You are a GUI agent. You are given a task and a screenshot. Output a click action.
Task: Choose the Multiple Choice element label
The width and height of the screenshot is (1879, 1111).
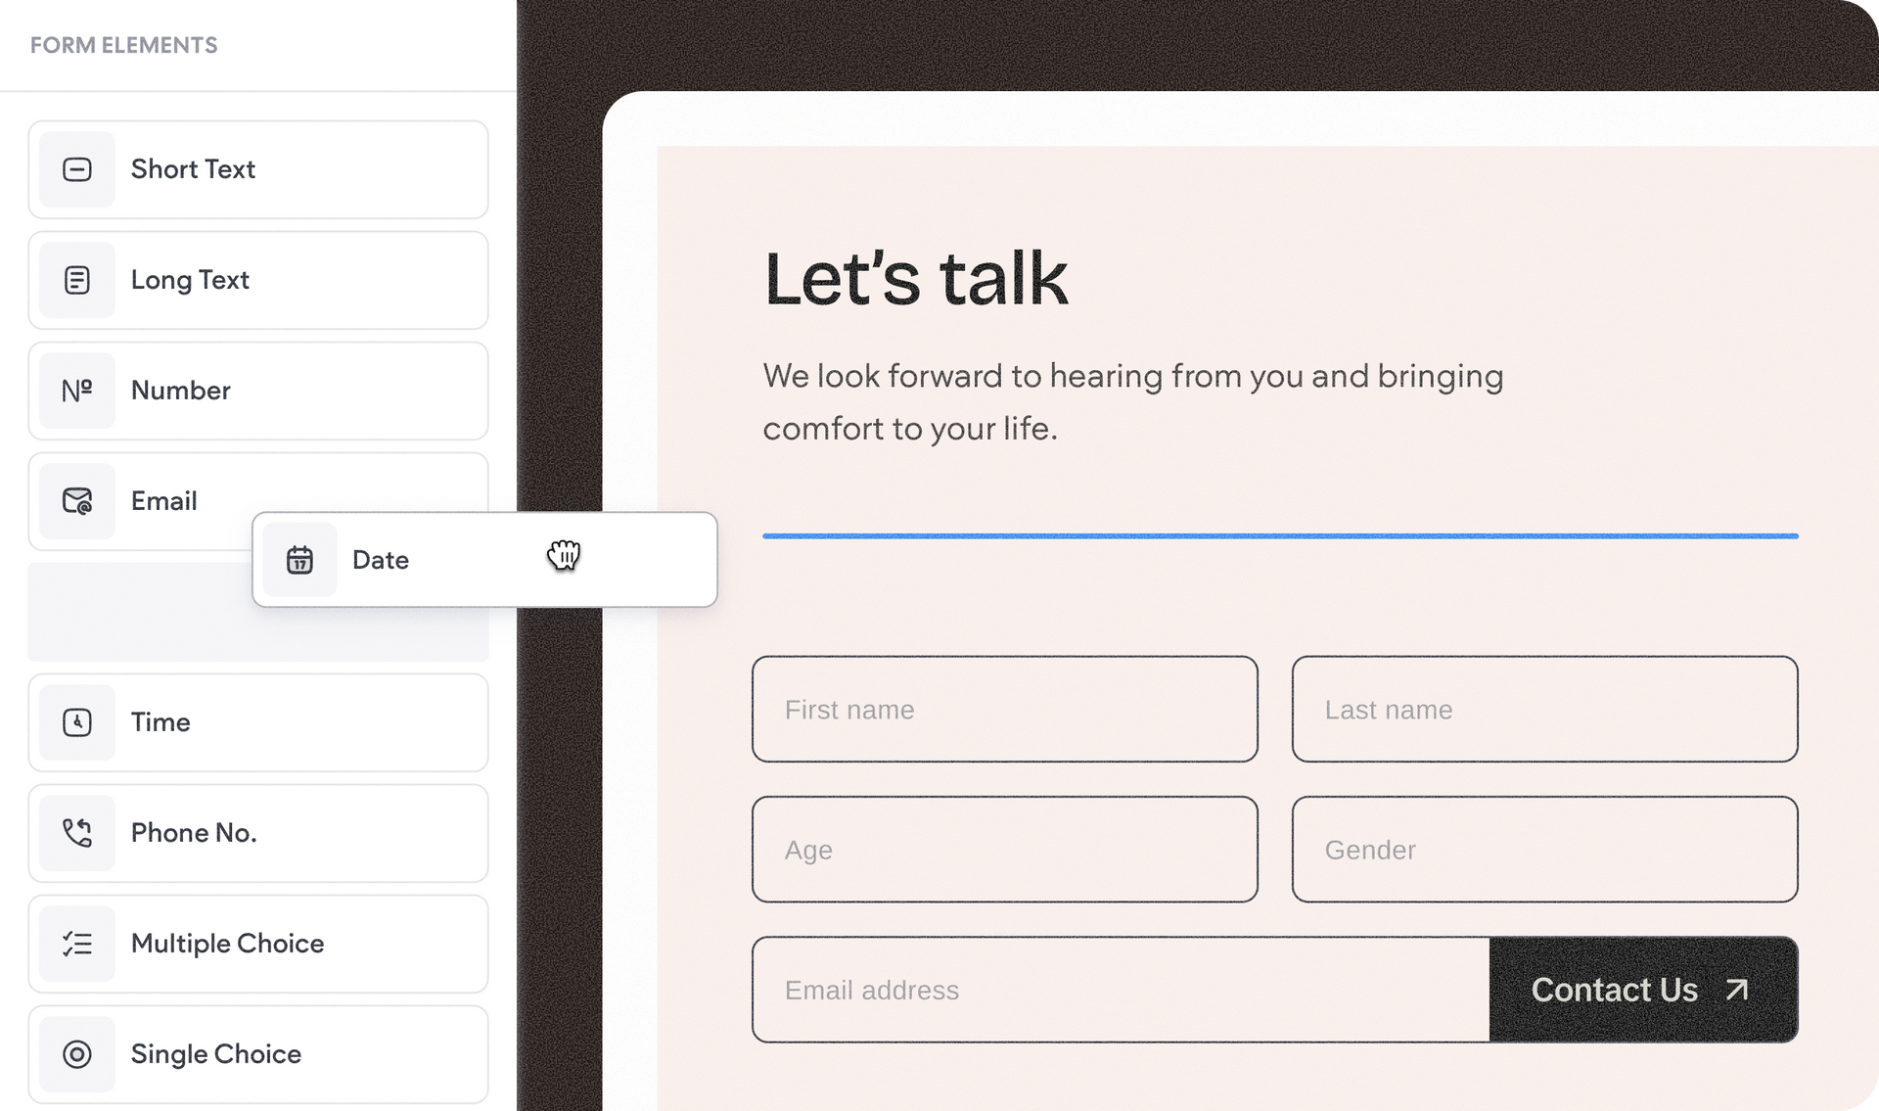pos(227,944)
